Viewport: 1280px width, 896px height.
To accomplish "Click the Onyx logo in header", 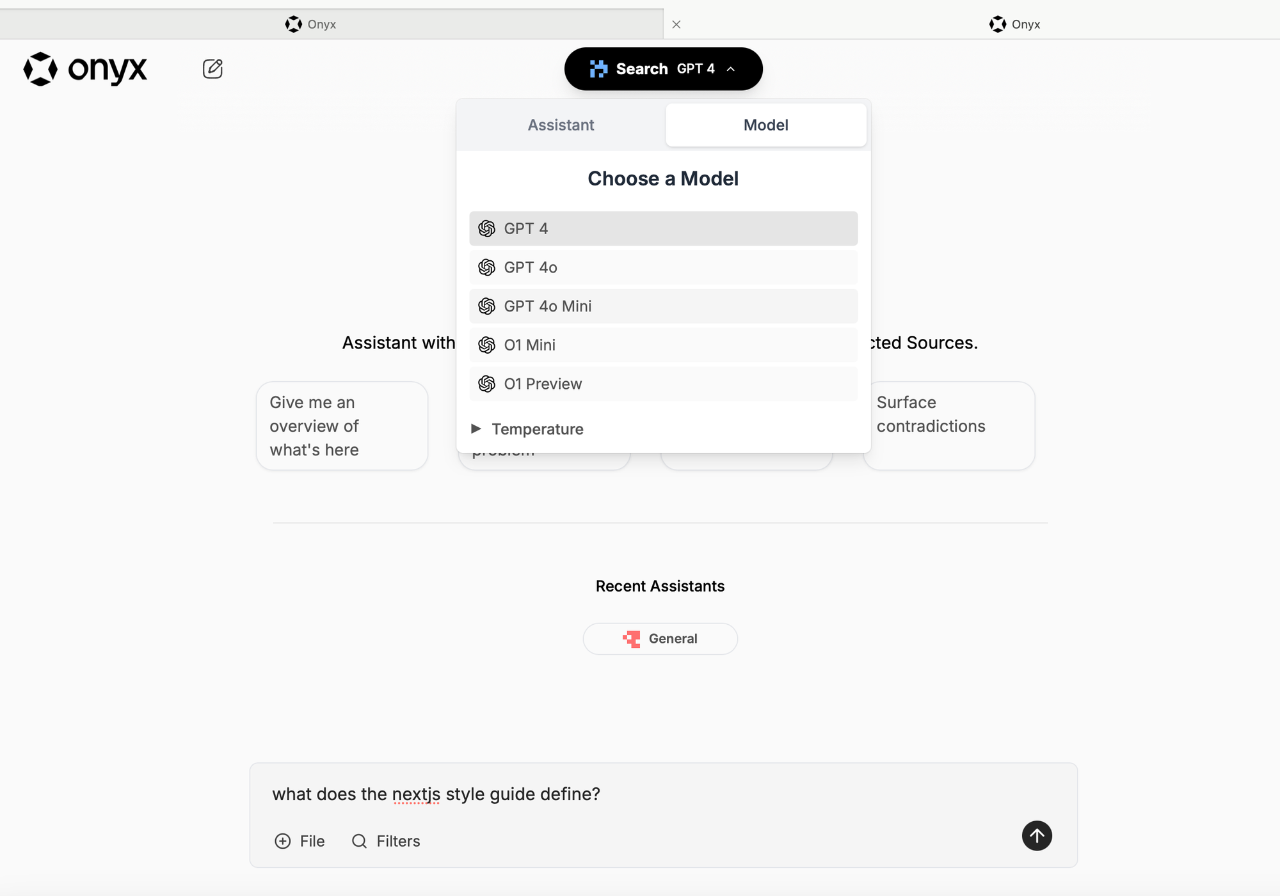I will tap(85, 69).
